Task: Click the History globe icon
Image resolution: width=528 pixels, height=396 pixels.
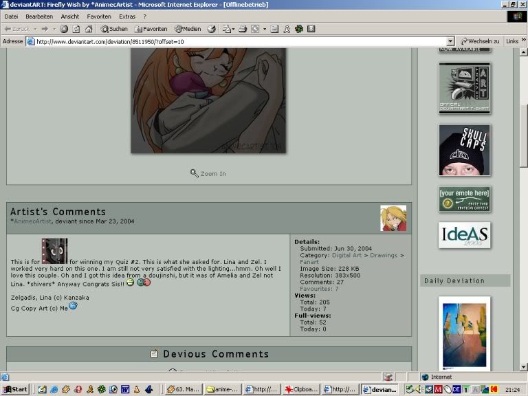Action: (x=212, y=29)
